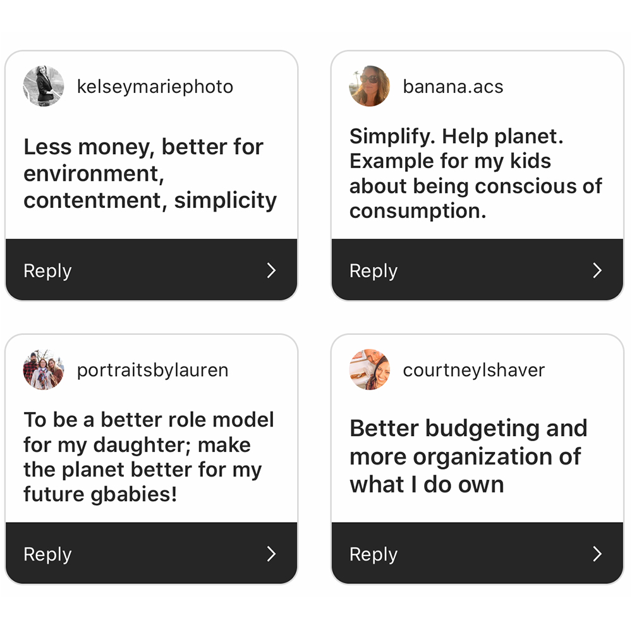Click the chevron arrow on banana.acs card
632x632 pixels.
(x=597, y=270)
